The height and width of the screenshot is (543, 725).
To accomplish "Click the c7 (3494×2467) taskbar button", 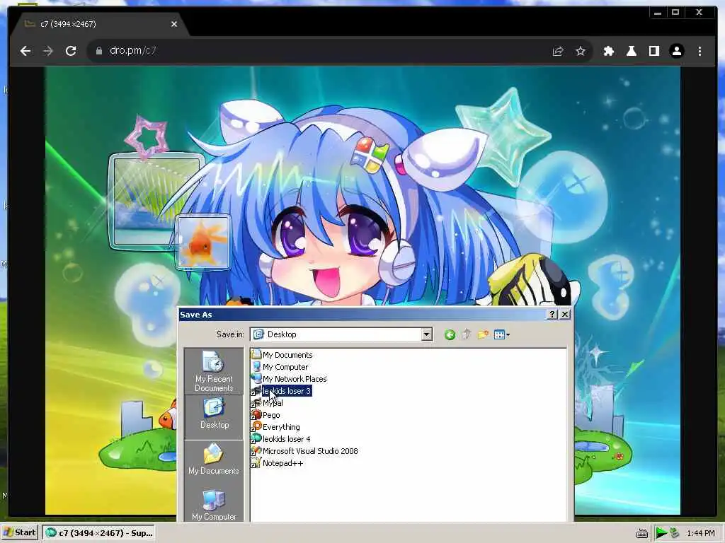I will (98, 533).
